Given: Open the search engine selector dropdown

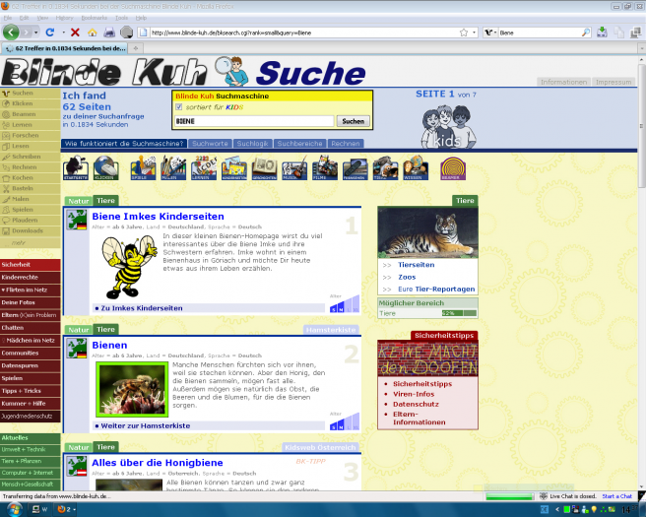Looking at the screenshot, I should click(490, 32).
